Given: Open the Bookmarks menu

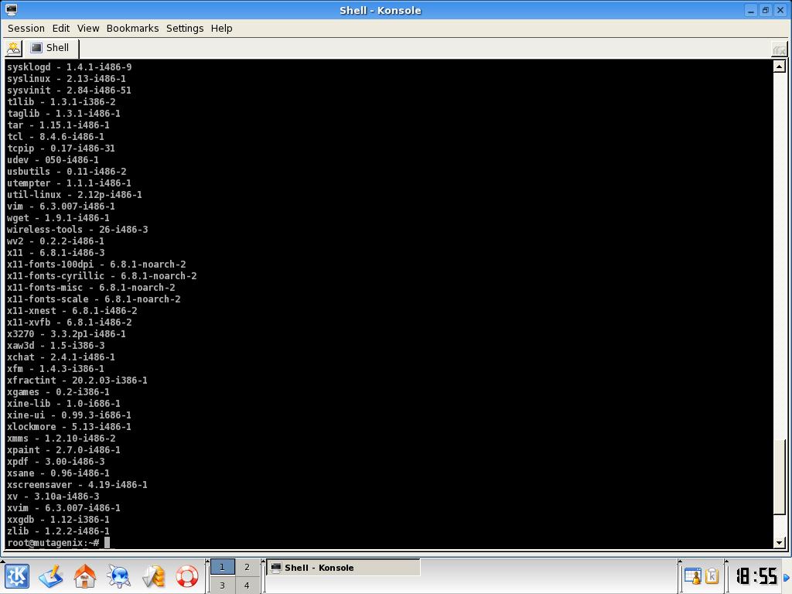Looking at the screenshot, I should 132,29.
